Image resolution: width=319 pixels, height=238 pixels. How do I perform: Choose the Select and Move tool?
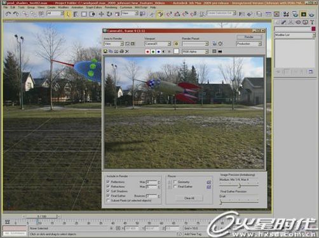pos(101,14)
